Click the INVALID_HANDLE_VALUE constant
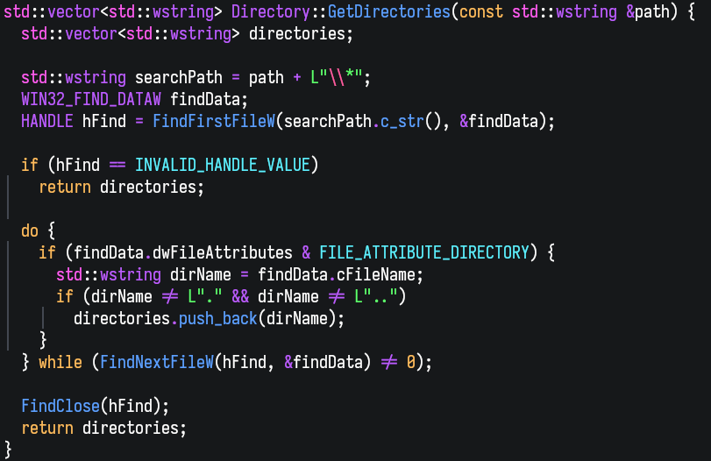 tap(223, 165)
